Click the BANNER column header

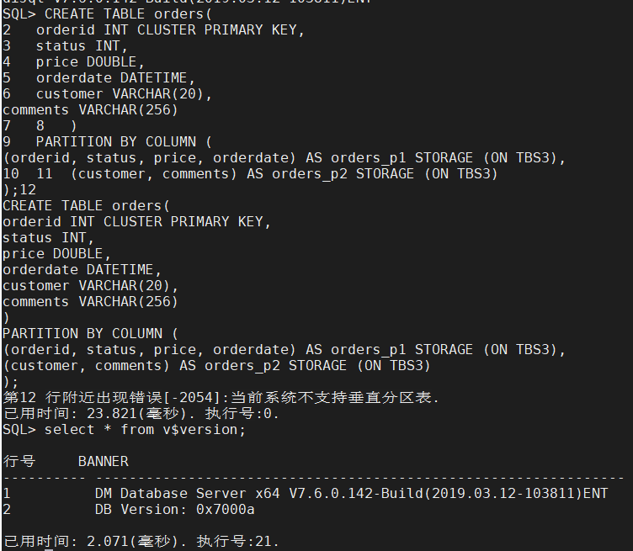pyautogui.click(x=103, y=461)
